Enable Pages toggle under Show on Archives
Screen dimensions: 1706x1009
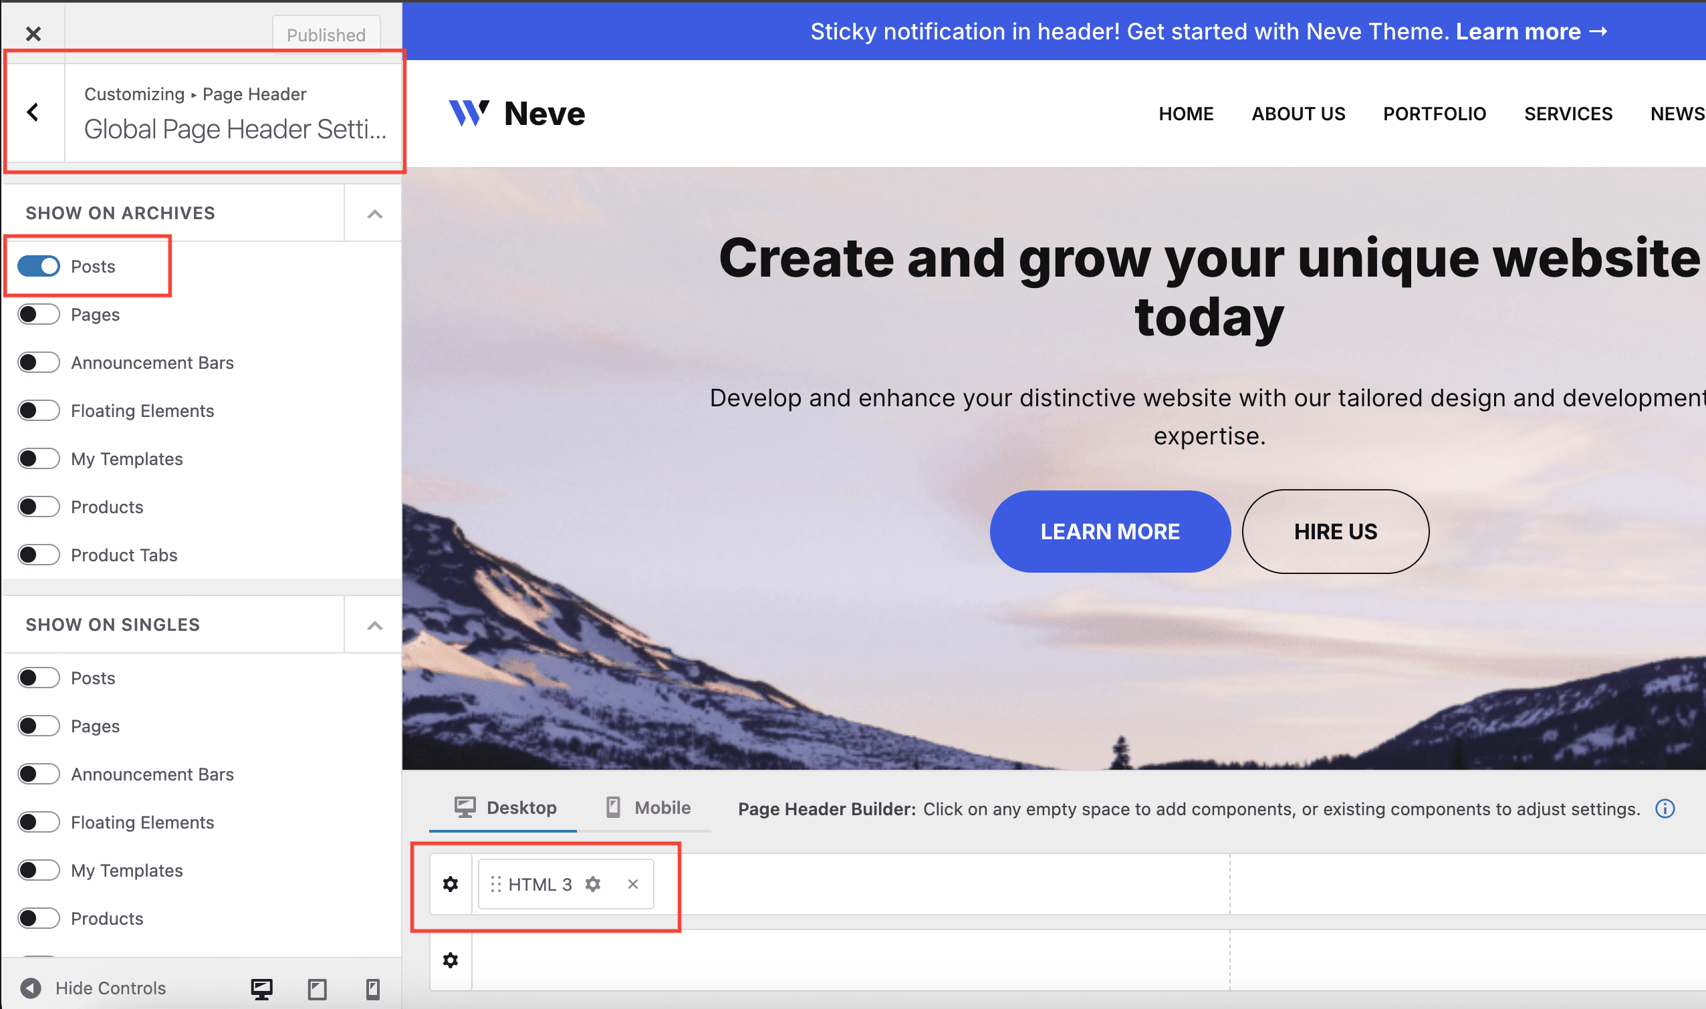39,314
